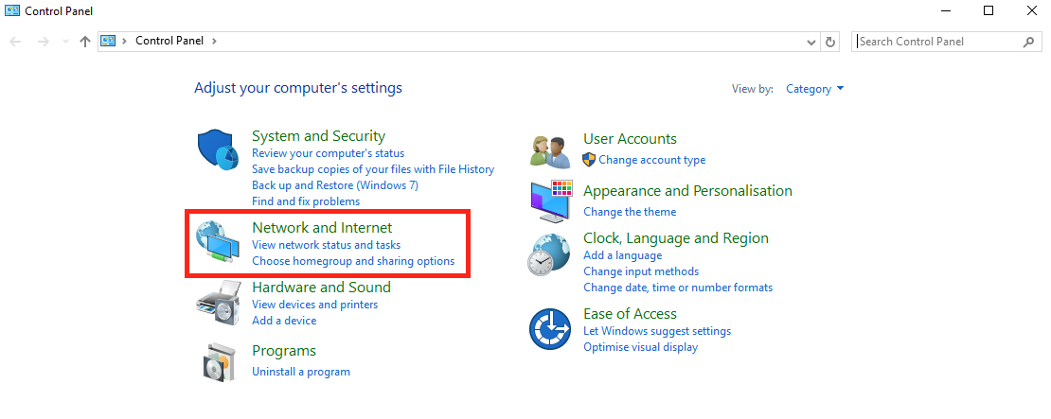Select the Control Panel breadcrumb item
The image size is (1051, 419).
169,41
